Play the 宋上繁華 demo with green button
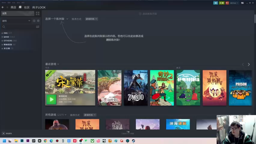 coord(51,100)
